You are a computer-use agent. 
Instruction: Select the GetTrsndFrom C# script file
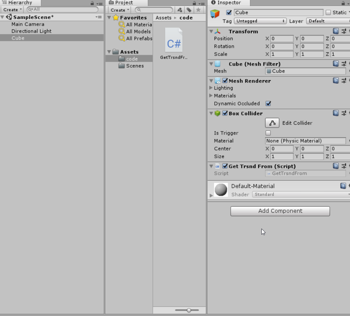click(174, 44)
